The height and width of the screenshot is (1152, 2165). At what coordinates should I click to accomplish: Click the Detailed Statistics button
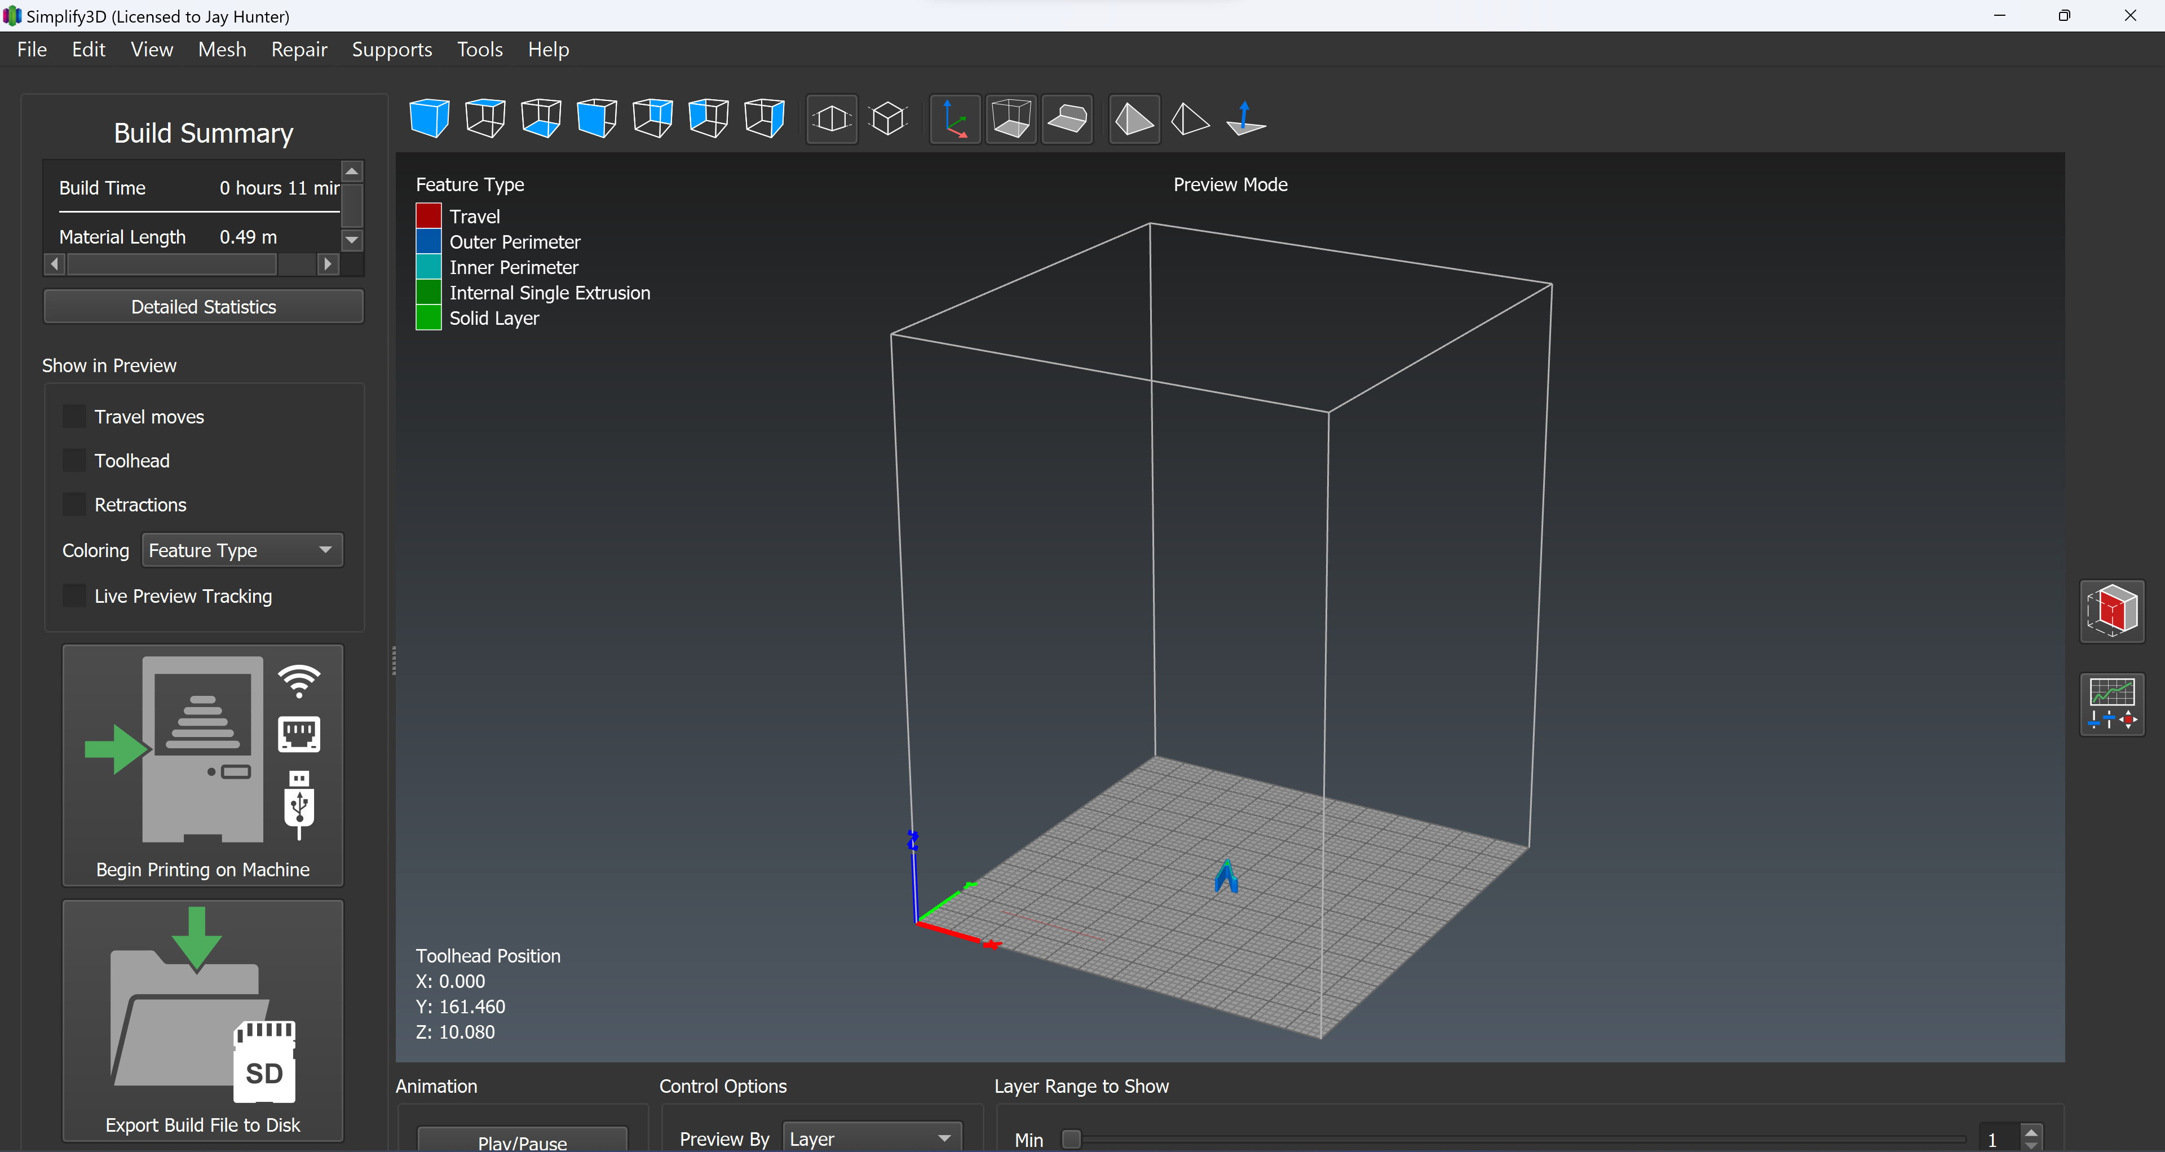204,307
